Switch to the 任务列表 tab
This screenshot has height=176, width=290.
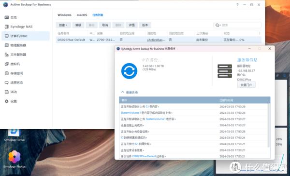98,15
